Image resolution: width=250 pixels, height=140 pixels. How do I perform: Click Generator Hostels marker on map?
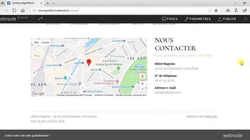click(80, 84)
